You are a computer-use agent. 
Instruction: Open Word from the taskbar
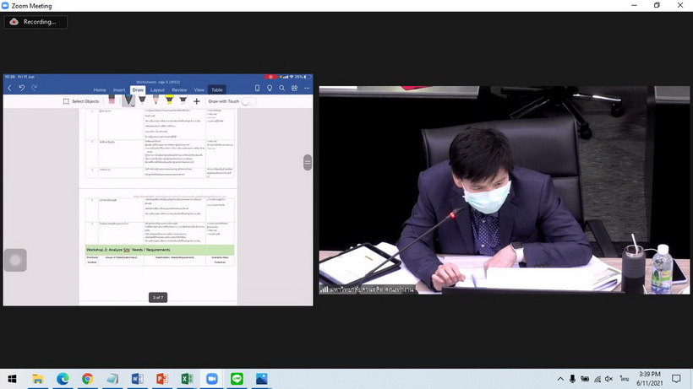coord(137,379)
